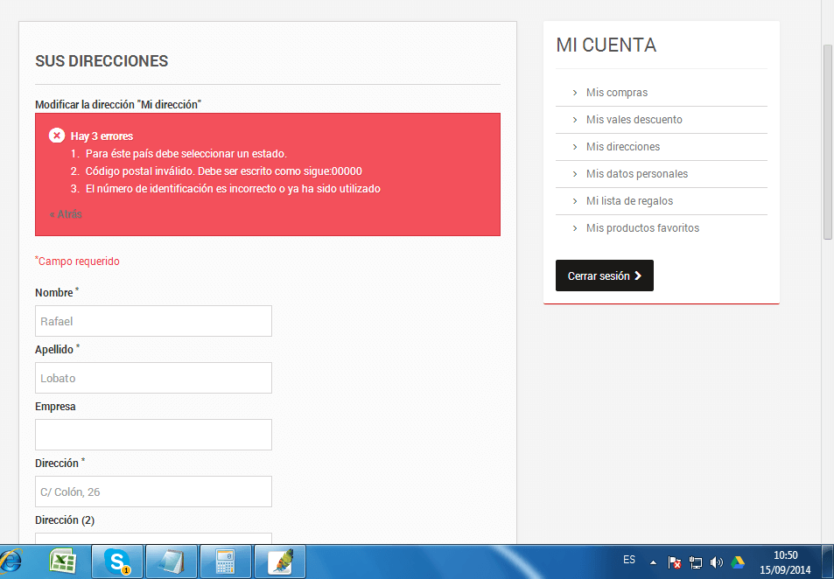Open Mis compras in account menu

tap(616, 93)
